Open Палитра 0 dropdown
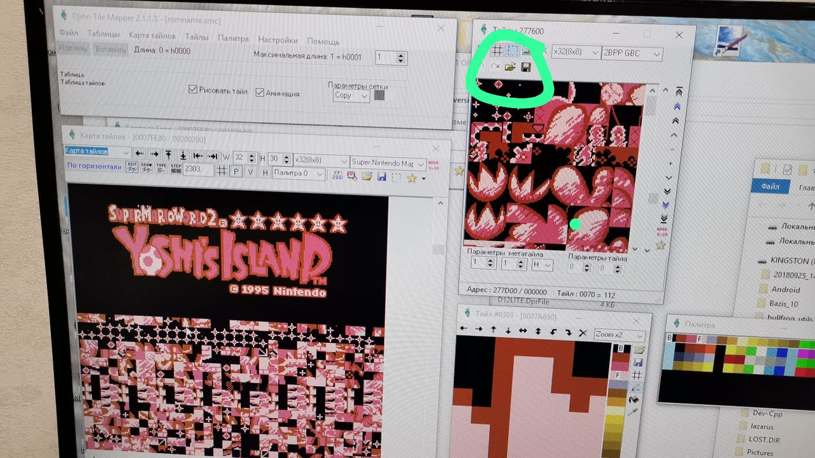815x458 pixels. coord(299,173)
